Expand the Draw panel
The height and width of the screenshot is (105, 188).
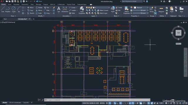pos(13,16)
